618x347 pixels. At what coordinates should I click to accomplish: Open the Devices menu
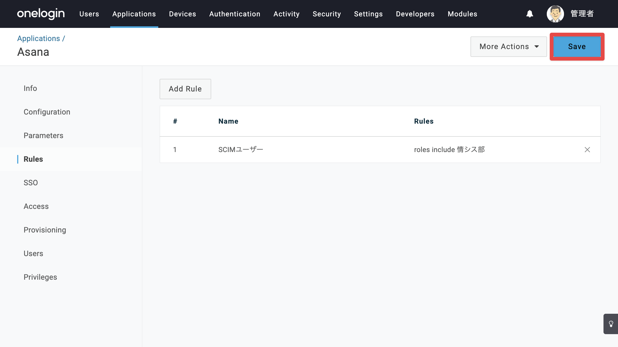[182, 14]
